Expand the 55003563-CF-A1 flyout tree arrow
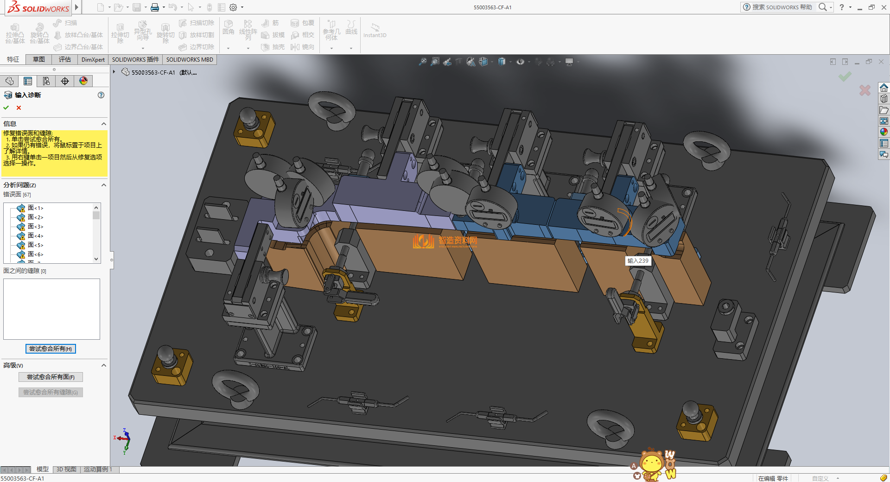890x482 pixels. click(x=114, y=72)
